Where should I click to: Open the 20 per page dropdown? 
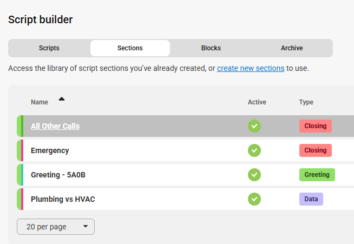pos(56,227)
